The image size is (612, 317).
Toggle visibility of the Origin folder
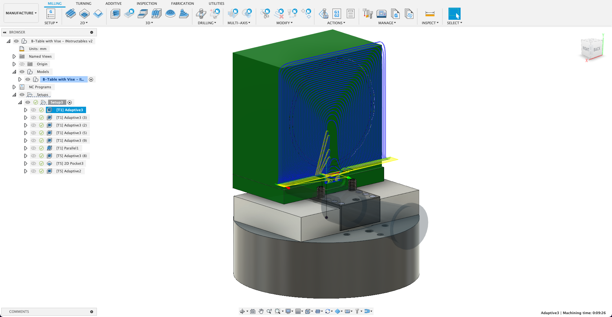(x=22, y=64)
